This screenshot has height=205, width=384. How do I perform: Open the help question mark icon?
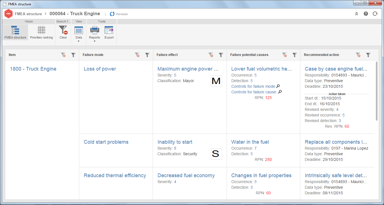[x=366, y=13]
